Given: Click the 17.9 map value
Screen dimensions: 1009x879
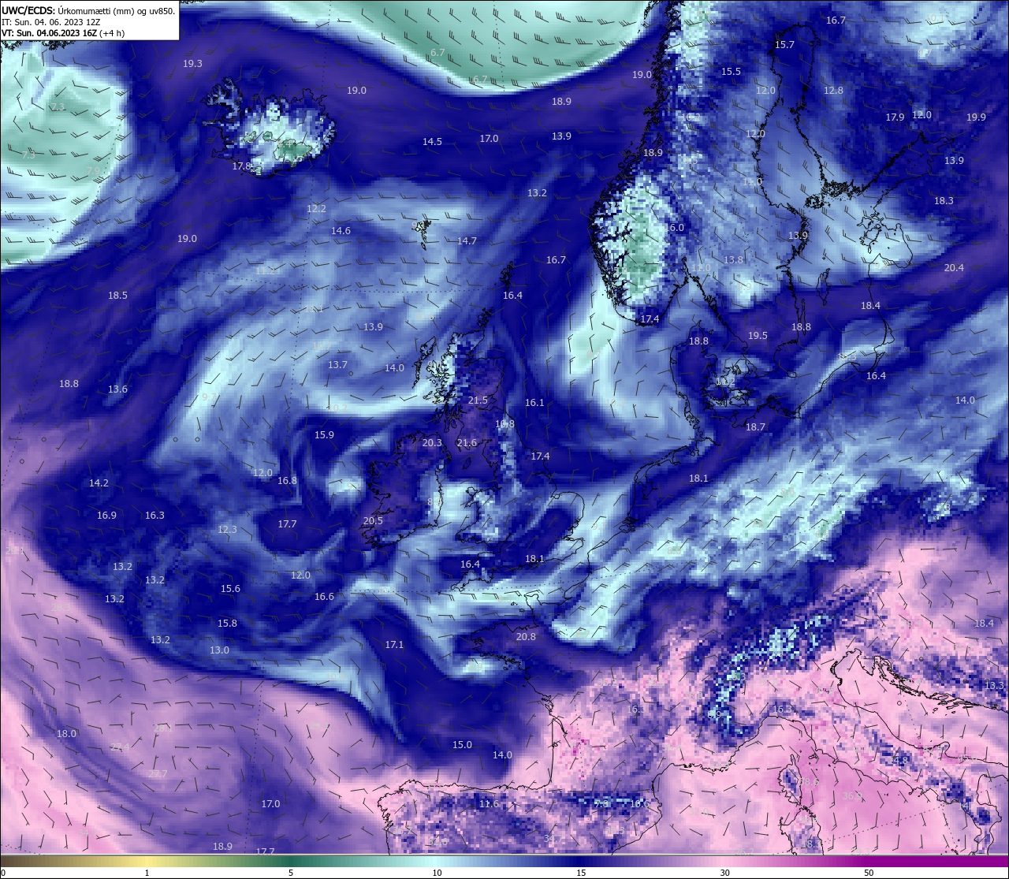Looking at the screenshot, I should pyautogui.click(x=895, y=117).
